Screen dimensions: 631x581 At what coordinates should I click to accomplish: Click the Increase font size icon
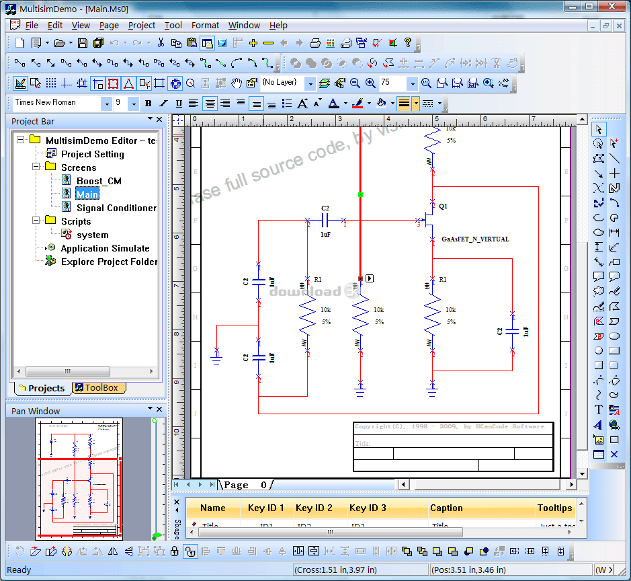(302, 104)
